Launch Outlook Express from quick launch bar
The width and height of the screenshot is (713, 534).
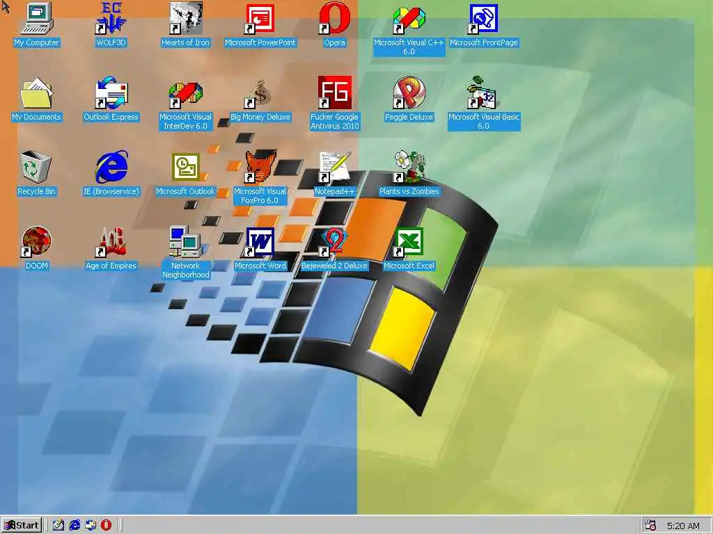click(91, 526)
